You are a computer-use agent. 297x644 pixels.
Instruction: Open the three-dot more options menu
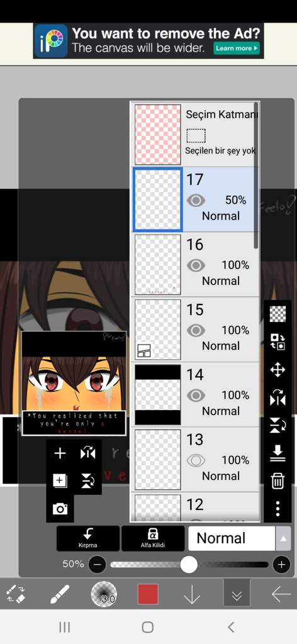pyautogui.click(x=277, y=508)
